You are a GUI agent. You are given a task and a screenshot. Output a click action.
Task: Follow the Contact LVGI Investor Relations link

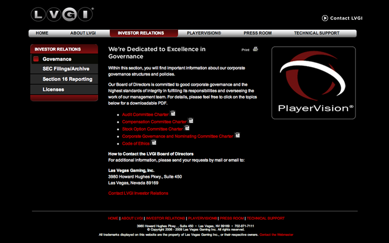click(x=138, y=193)
